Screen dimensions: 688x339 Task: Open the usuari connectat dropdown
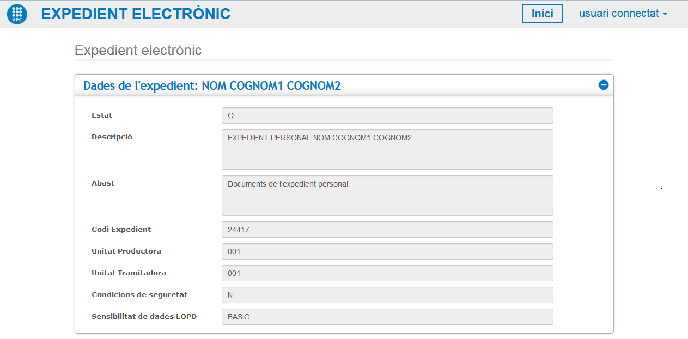(623, 14)
